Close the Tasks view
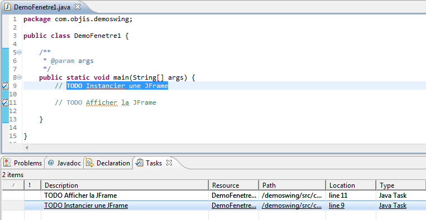The width and height of the screenshot is (426, 220). click(169, 163)
